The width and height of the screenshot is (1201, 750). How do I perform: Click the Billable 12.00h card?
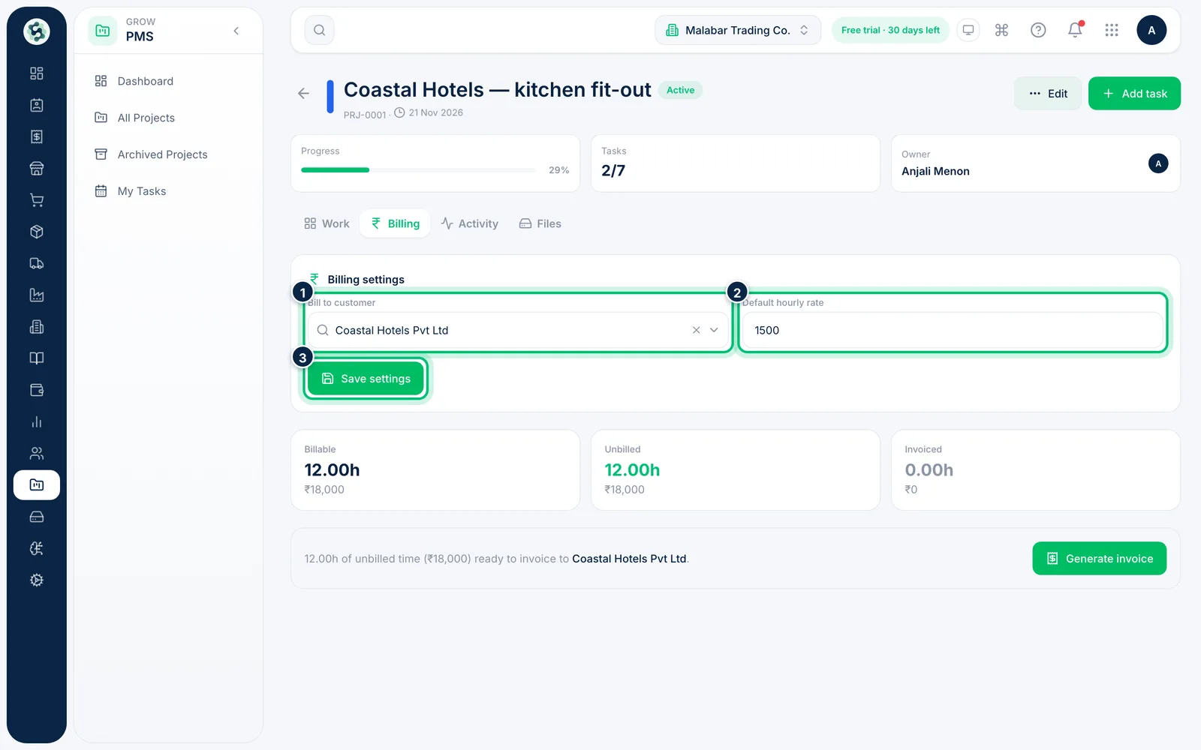point(435,470)
